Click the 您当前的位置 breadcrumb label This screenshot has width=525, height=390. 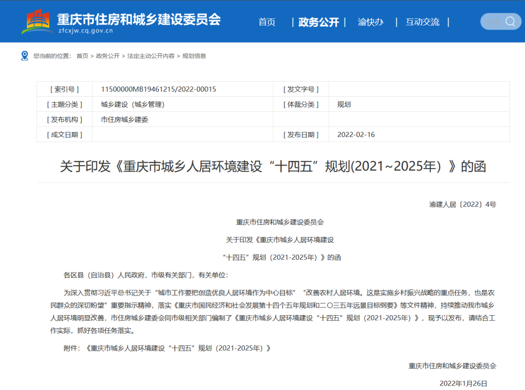[52, 56]
